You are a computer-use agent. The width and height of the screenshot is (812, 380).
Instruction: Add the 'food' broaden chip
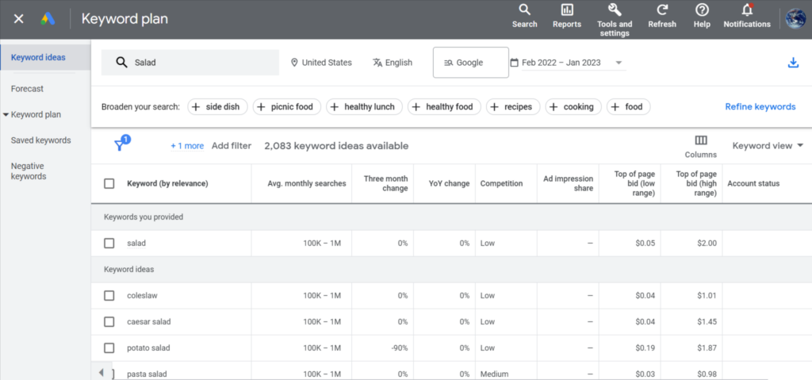click(629, 107)
